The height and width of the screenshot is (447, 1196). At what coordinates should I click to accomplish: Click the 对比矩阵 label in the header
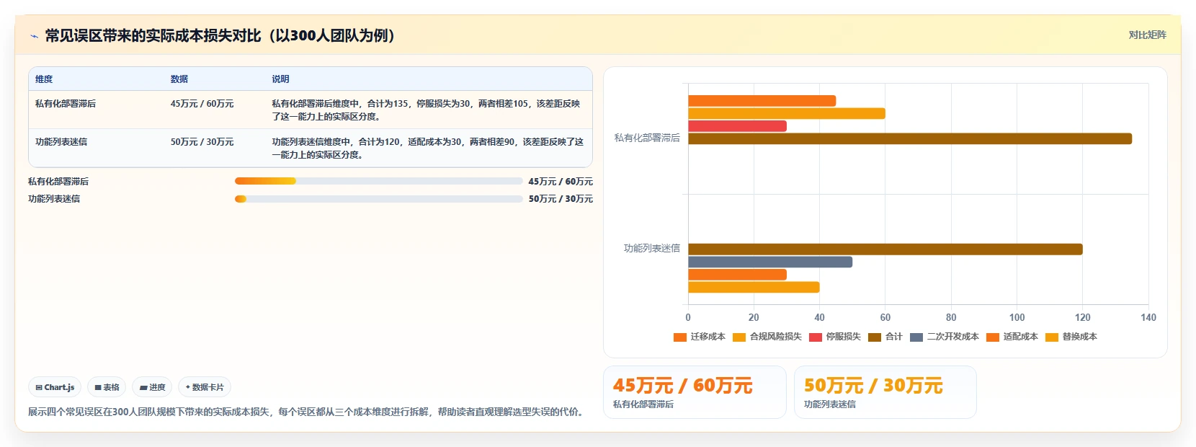tap(1147, 35)
